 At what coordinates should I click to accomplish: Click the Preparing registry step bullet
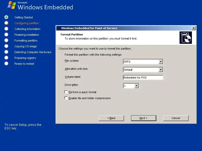tap(6, 58)
